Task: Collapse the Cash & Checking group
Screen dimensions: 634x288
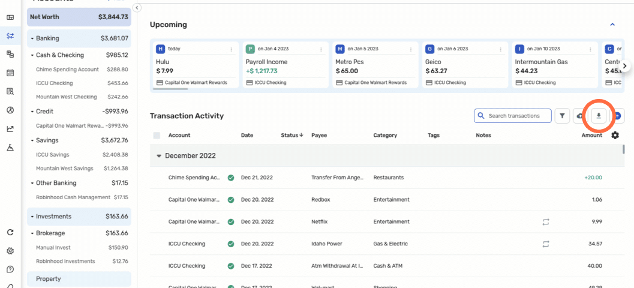Action: (x=32, y=55)
